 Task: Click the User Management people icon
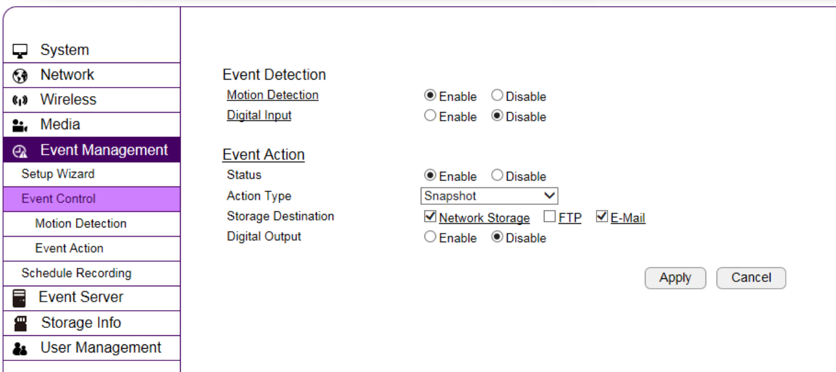point(20,349)
